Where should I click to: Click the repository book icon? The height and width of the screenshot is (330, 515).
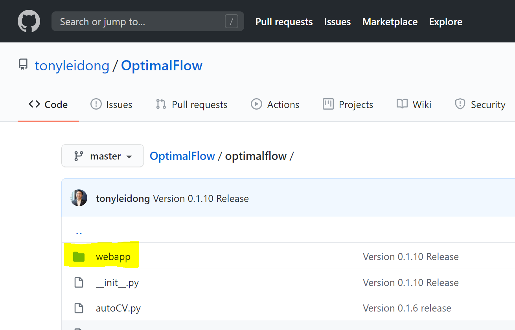[24, 64]
